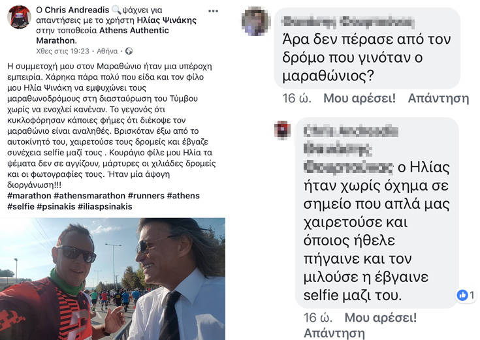Click the #athensmarathon hashtag
The height and width of the screenshot is (340, 480).
tap(89, 196)
